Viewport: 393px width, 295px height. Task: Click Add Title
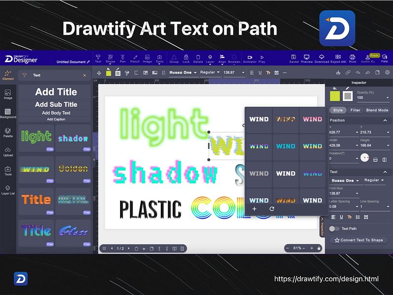pos(56,92)
